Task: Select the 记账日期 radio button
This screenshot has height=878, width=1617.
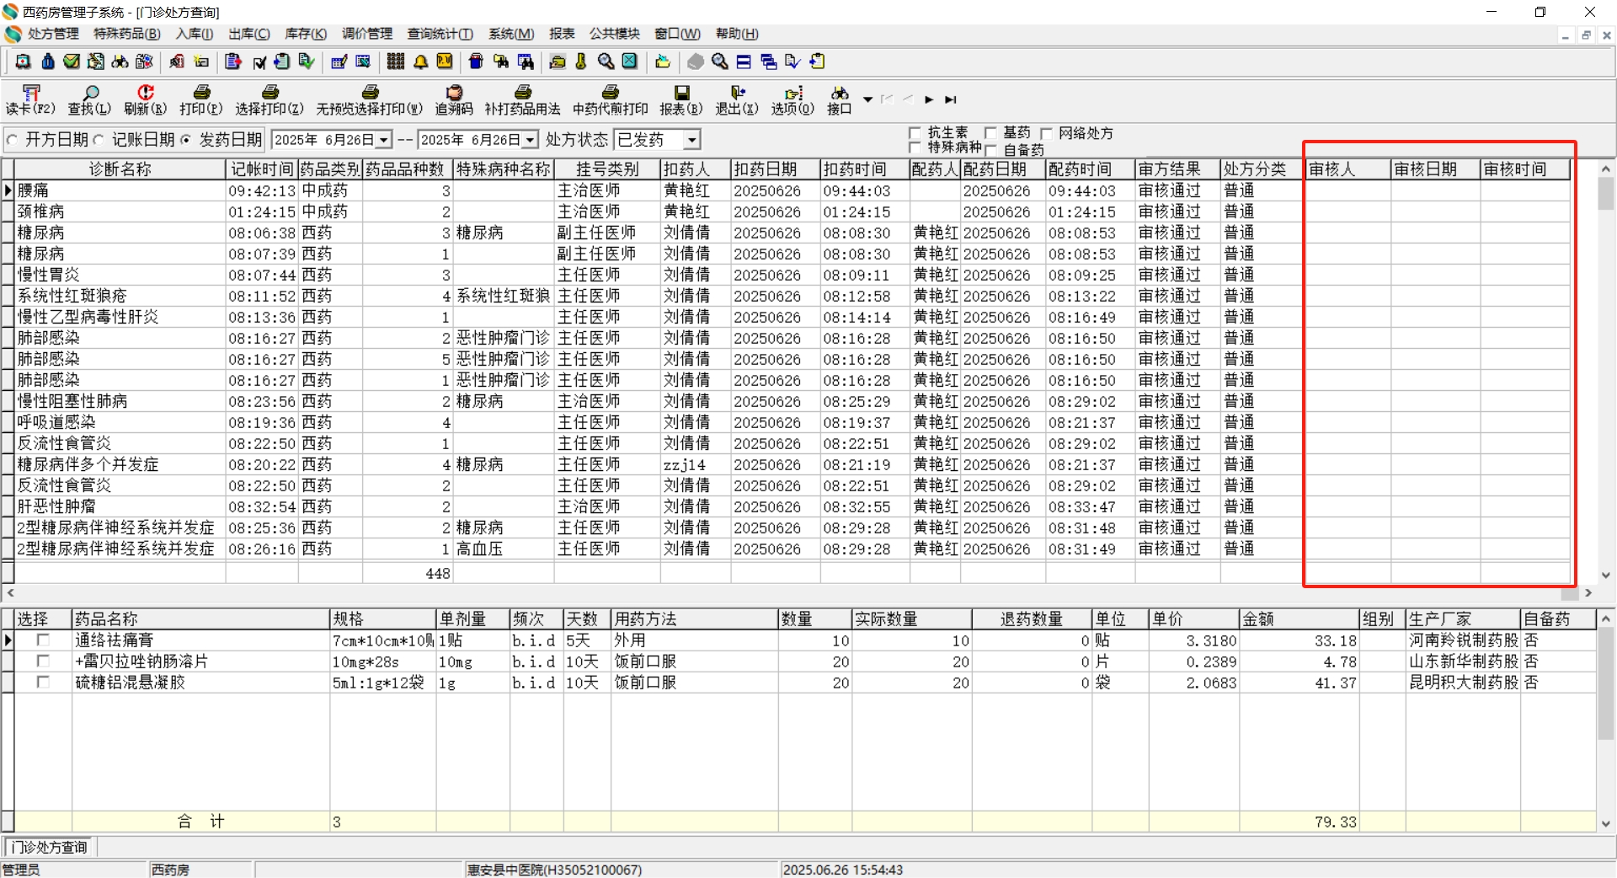Action: pos(100,140)
